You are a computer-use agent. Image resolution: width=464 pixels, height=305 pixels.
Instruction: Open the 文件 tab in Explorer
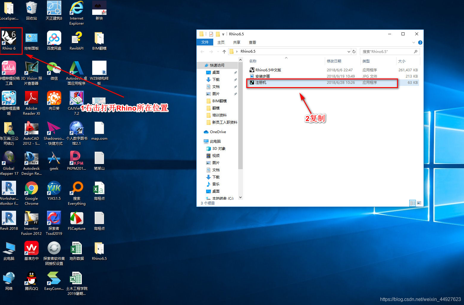point(205,42)
